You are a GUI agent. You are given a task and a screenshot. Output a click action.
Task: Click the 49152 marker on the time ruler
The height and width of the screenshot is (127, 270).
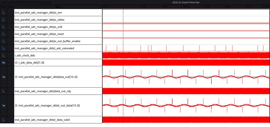pyautogui.click(x=248, y=7)
